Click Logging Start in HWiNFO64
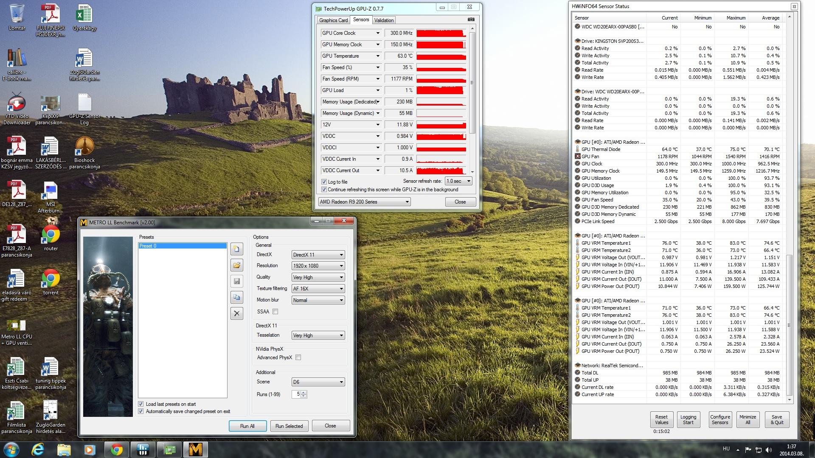Viewport: 815px width, 458px height. point(688,419)
